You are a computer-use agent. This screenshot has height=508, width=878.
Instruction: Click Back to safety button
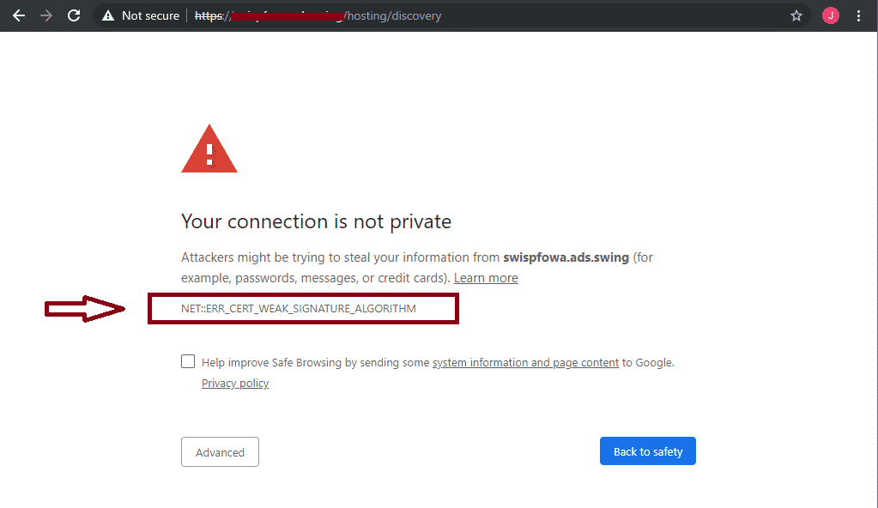pos(648,451)
